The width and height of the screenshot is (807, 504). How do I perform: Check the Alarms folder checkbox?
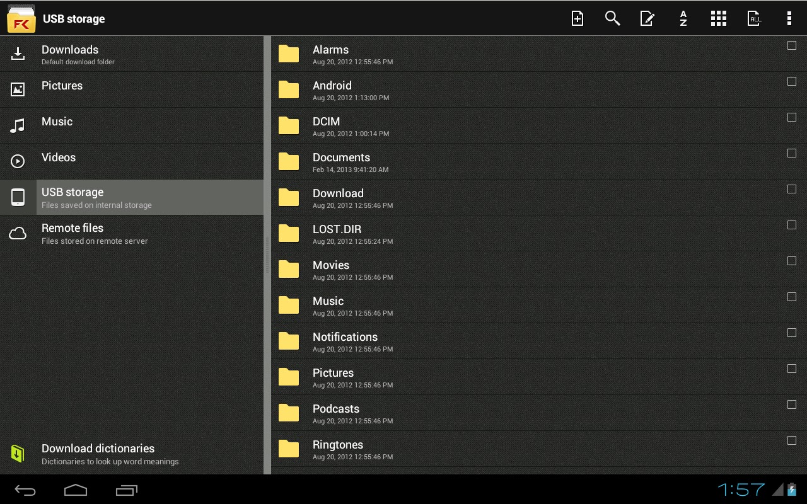[792, 45]
